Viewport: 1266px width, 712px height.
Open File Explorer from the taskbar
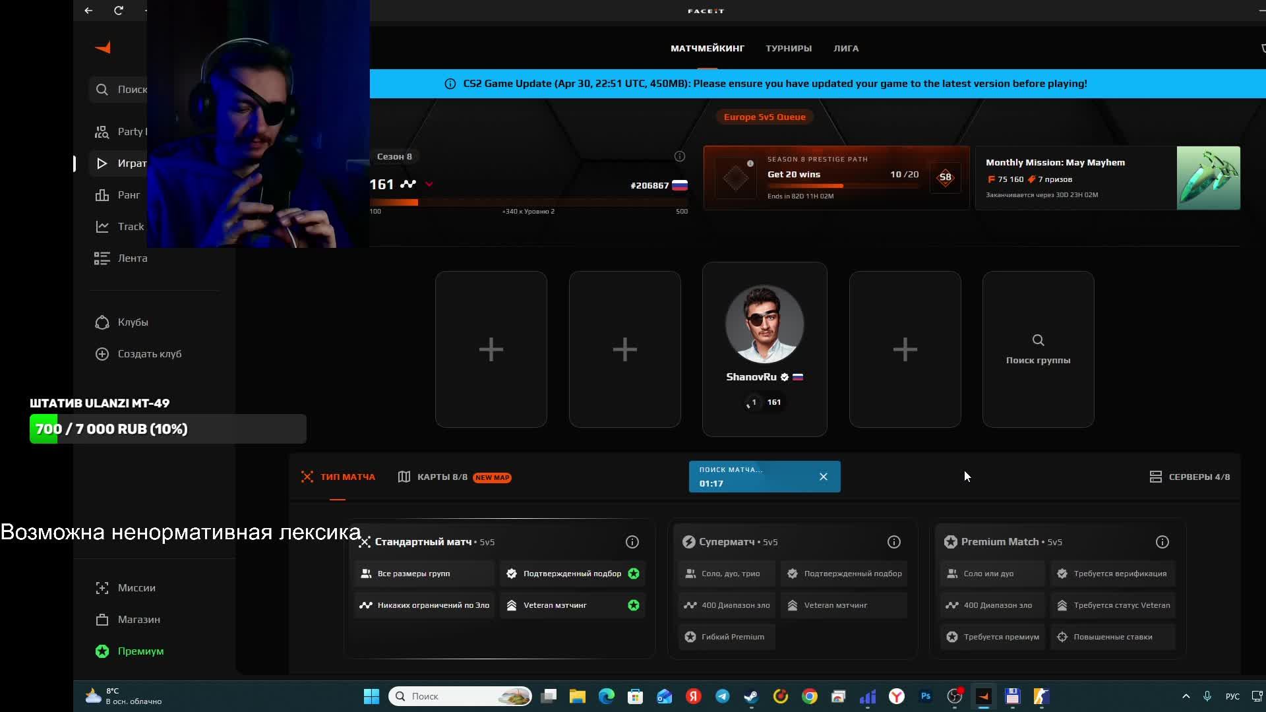[578, 696]
